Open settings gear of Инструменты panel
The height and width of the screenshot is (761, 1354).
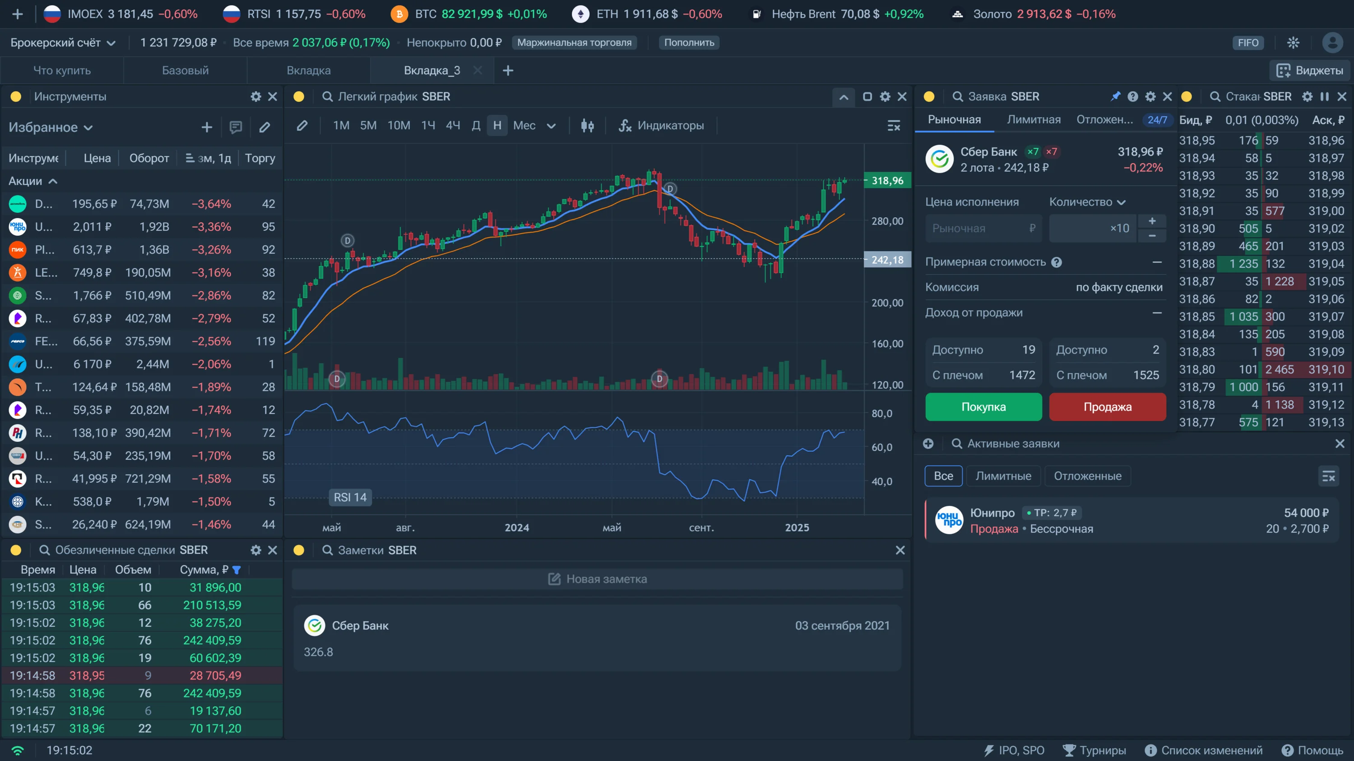point(255,96)
